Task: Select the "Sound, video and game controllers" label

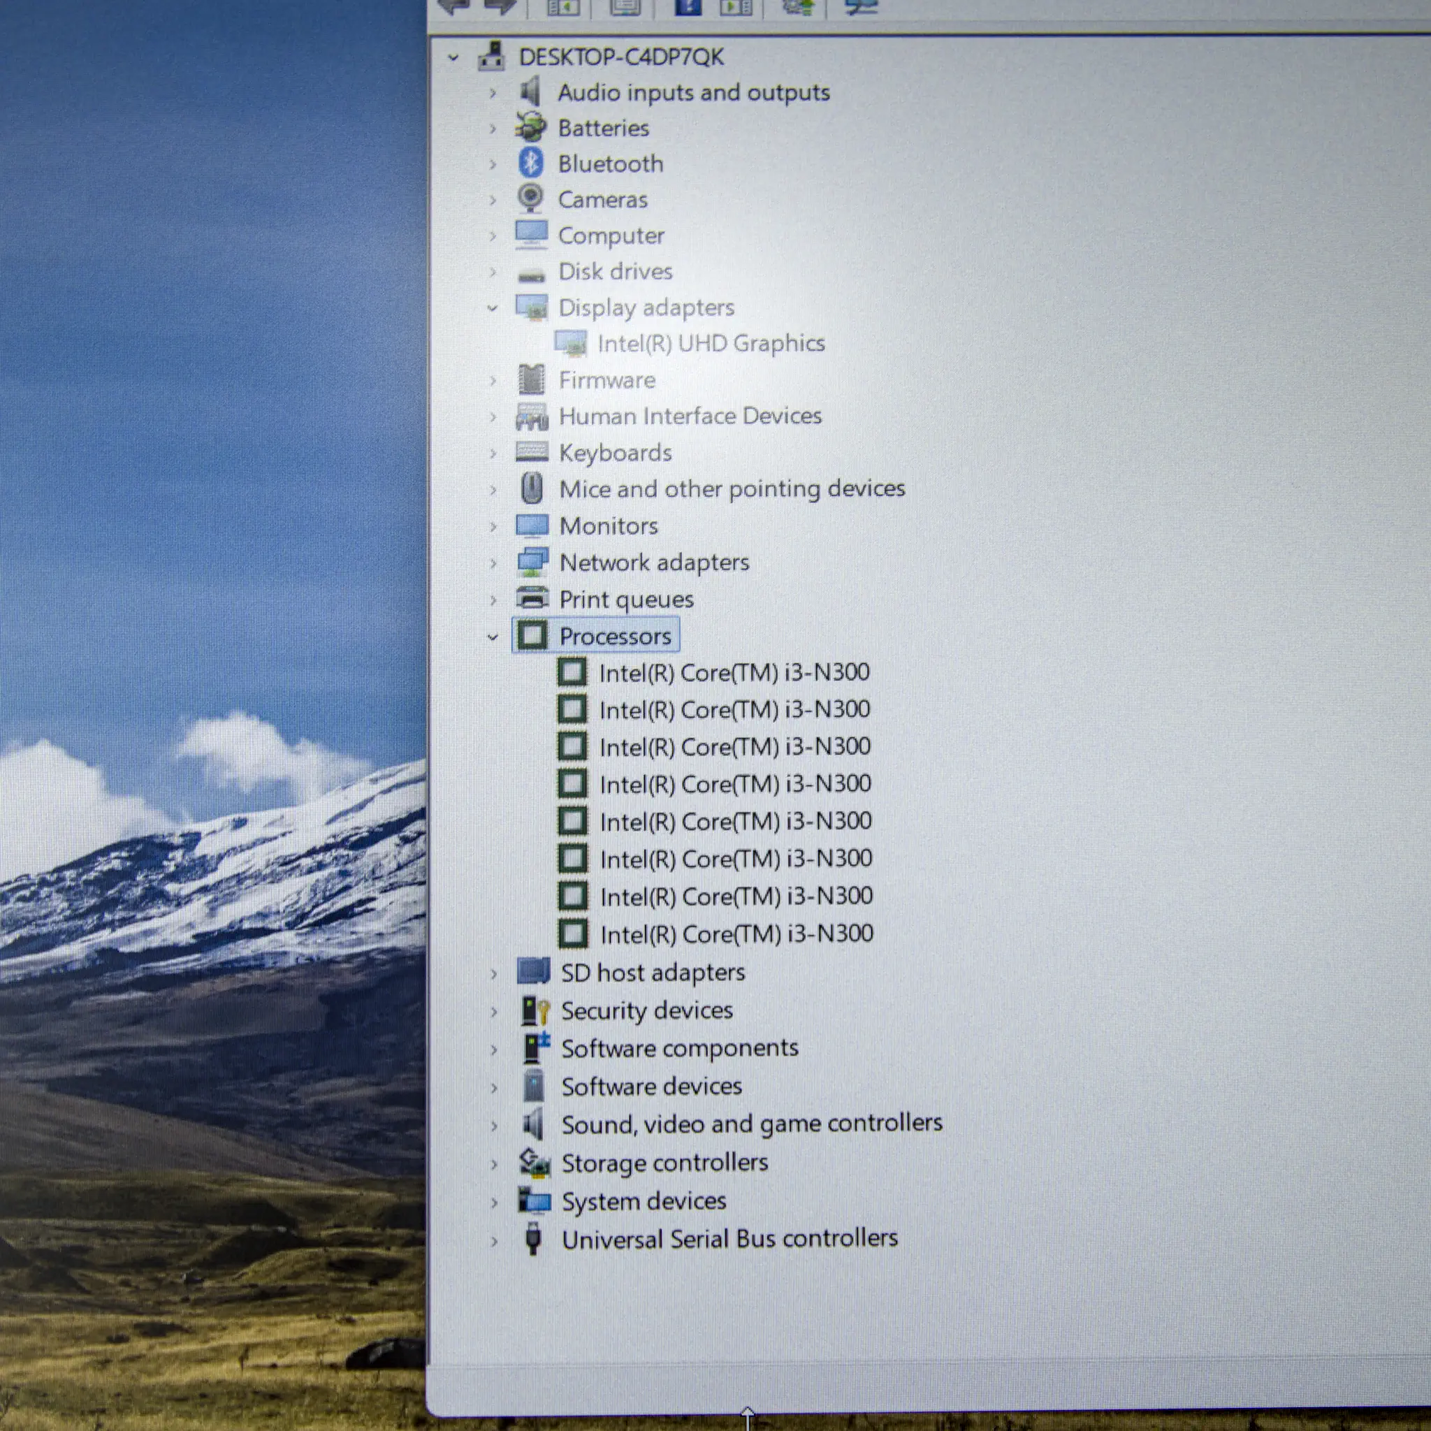Action: (x=753, y=1124)
